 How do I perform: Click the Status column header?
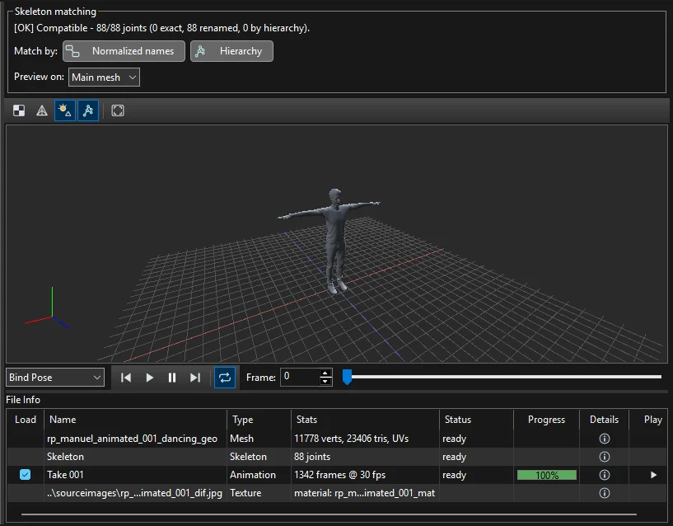tap(476, 420)
